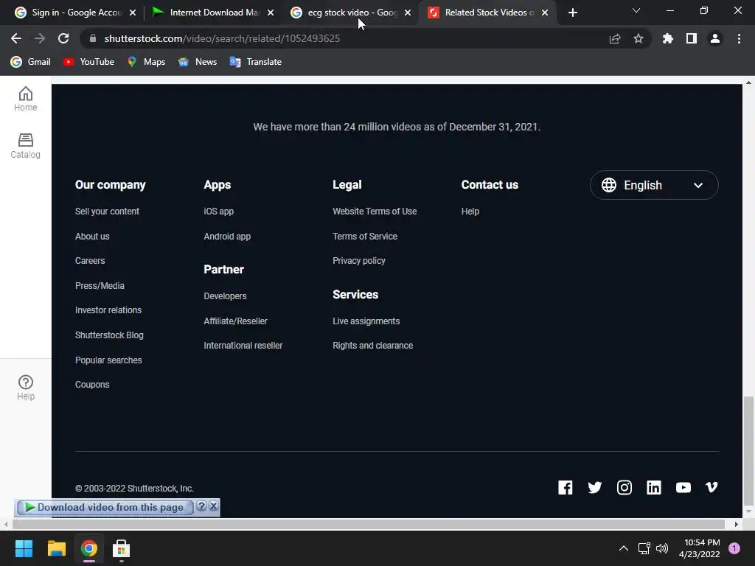Open the LinkedIn social icon
The width and height of the screenshot is (755, 566).
pyautogui.click(x=654, y=488)
